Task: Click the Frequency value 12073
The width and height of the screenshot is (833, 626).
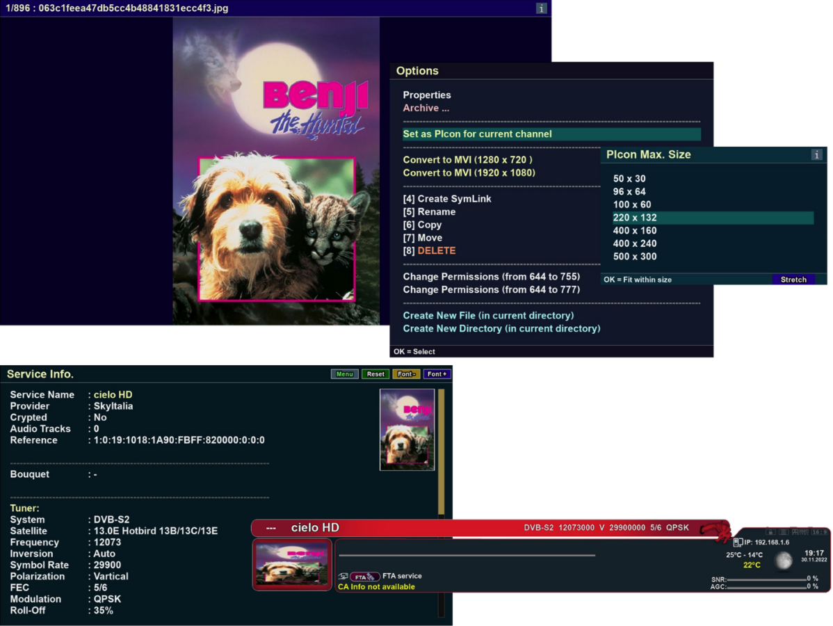Action: tap(107, 542)
